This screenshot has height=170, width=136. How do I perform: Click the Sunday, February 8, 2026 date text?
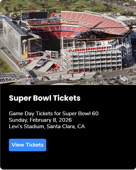40,120
